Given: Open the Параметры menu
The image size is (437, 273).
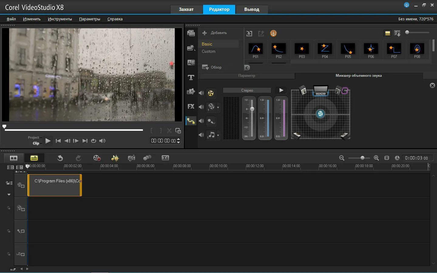Looking at the screenshot, I should click(x=90, y=19).
